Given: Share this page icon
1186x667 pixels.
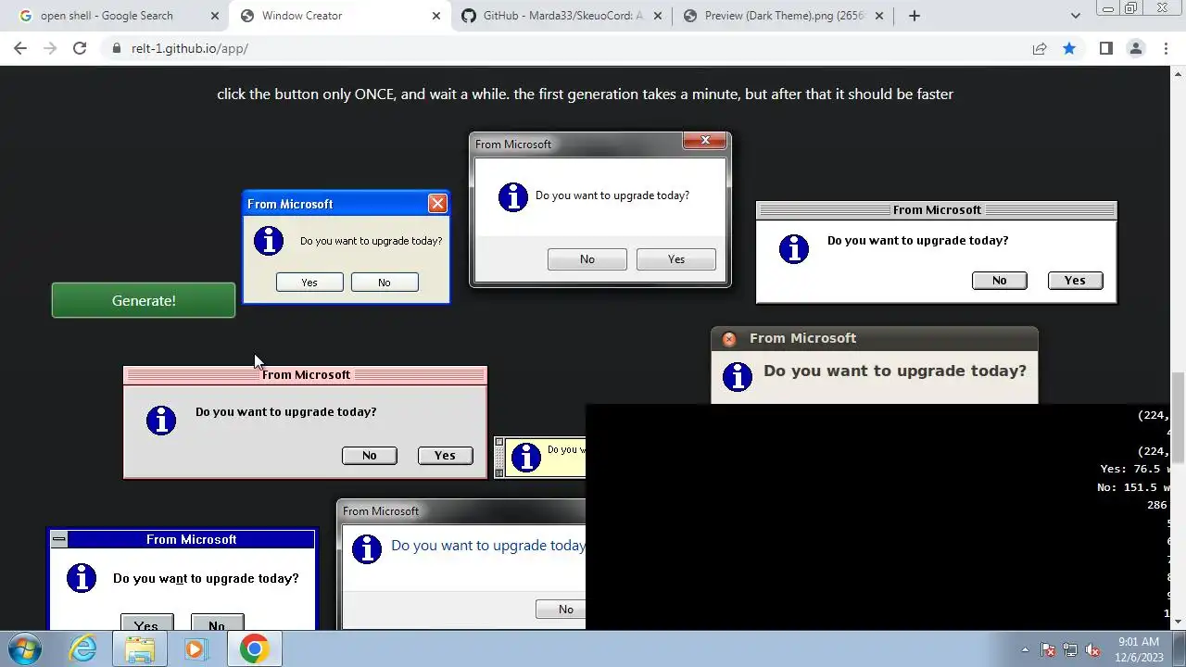Looking at the screenshot, I should pos(1040,48).
